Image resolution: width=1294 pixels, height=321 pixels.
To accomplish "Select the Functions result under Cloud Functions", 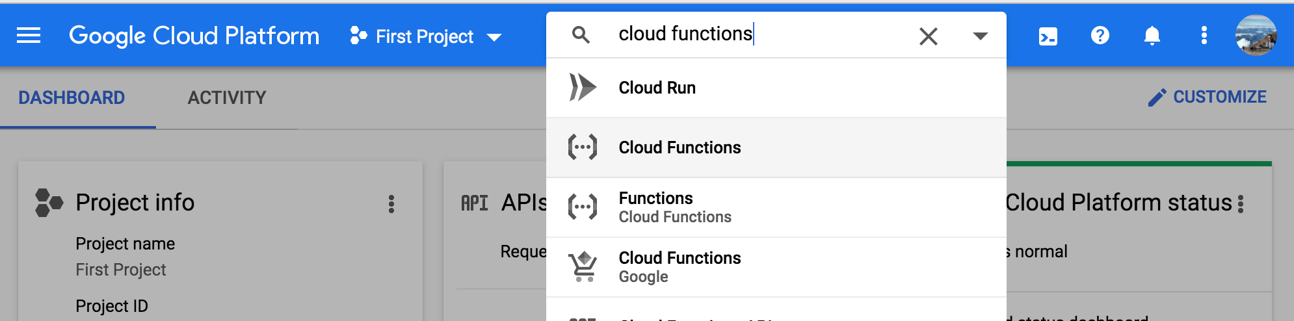I will pos(776,207).
